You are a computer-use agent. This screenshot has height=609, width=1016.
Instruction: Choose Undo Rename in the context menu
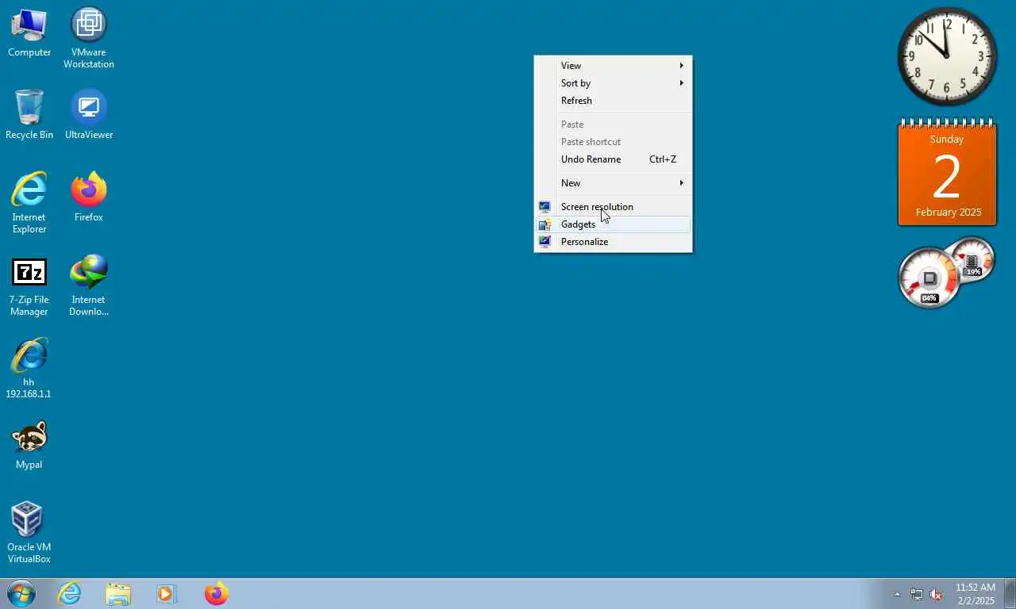(613, 159)
